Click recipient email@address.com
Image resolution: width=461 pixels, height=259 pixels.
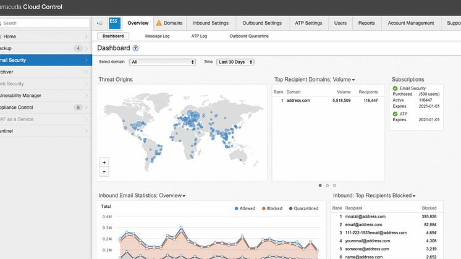(x=363, y=224)
